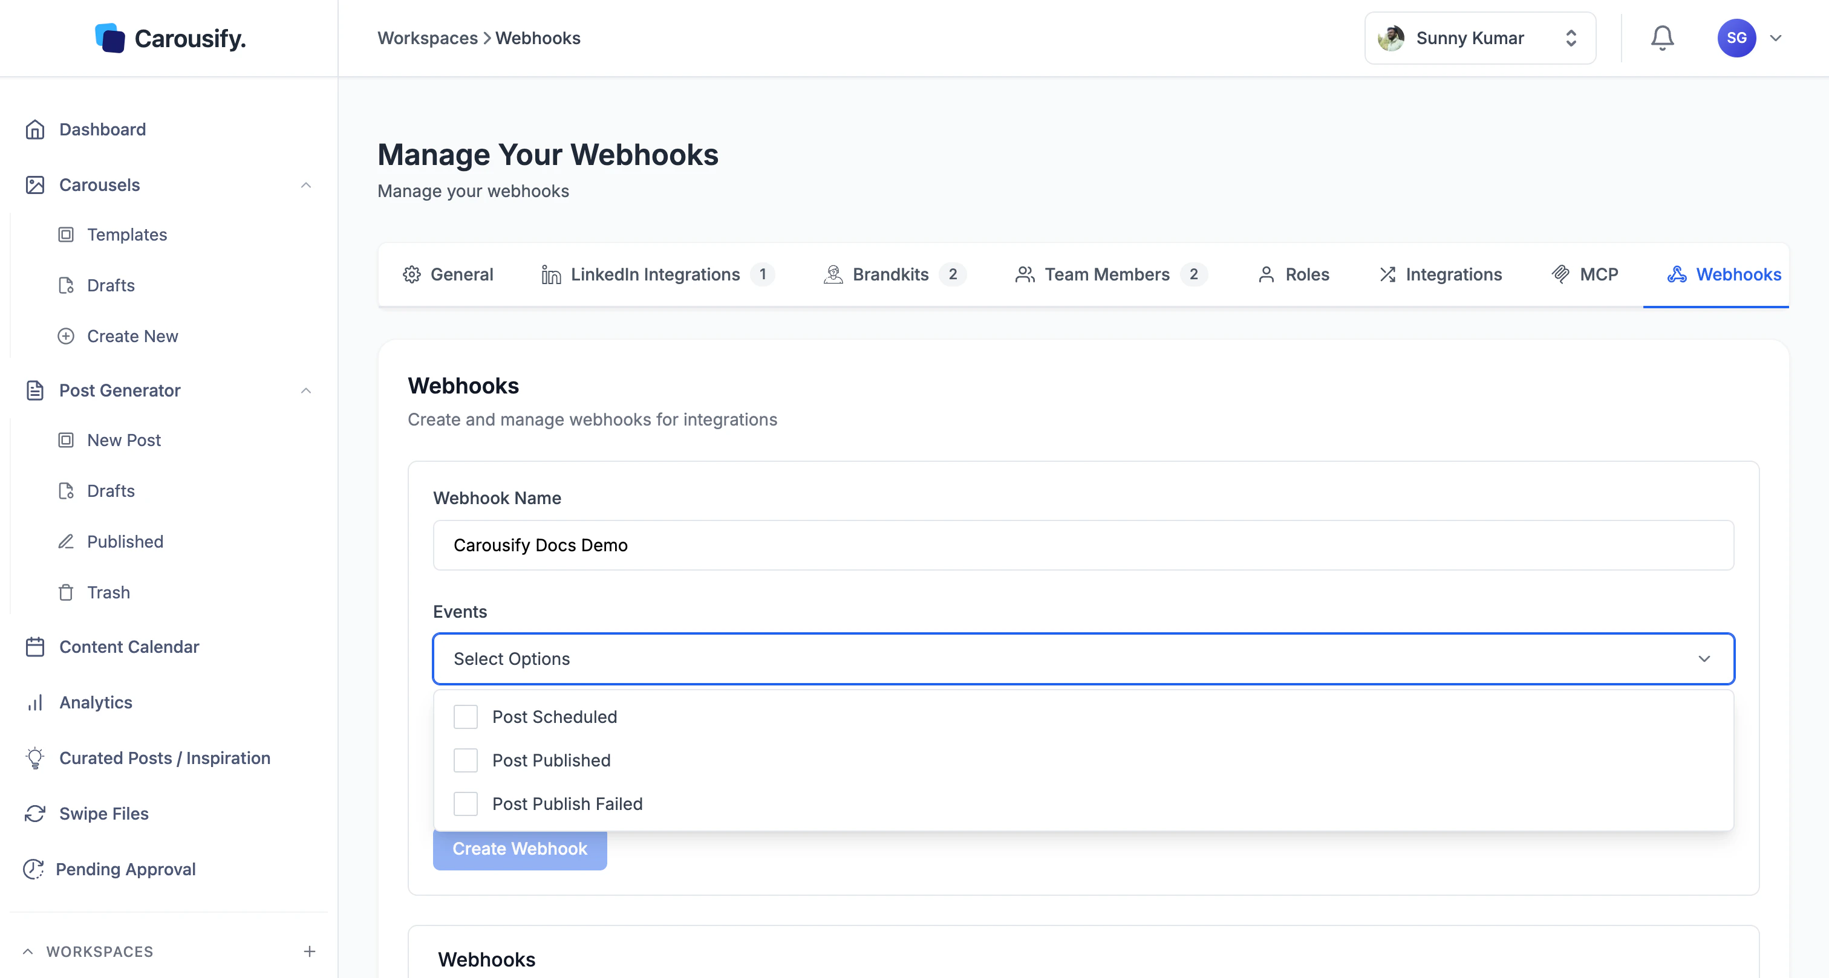Viewport: 1829px width, 978px height.
Task: Add a workspace with the plus icon
Action: 310,951
